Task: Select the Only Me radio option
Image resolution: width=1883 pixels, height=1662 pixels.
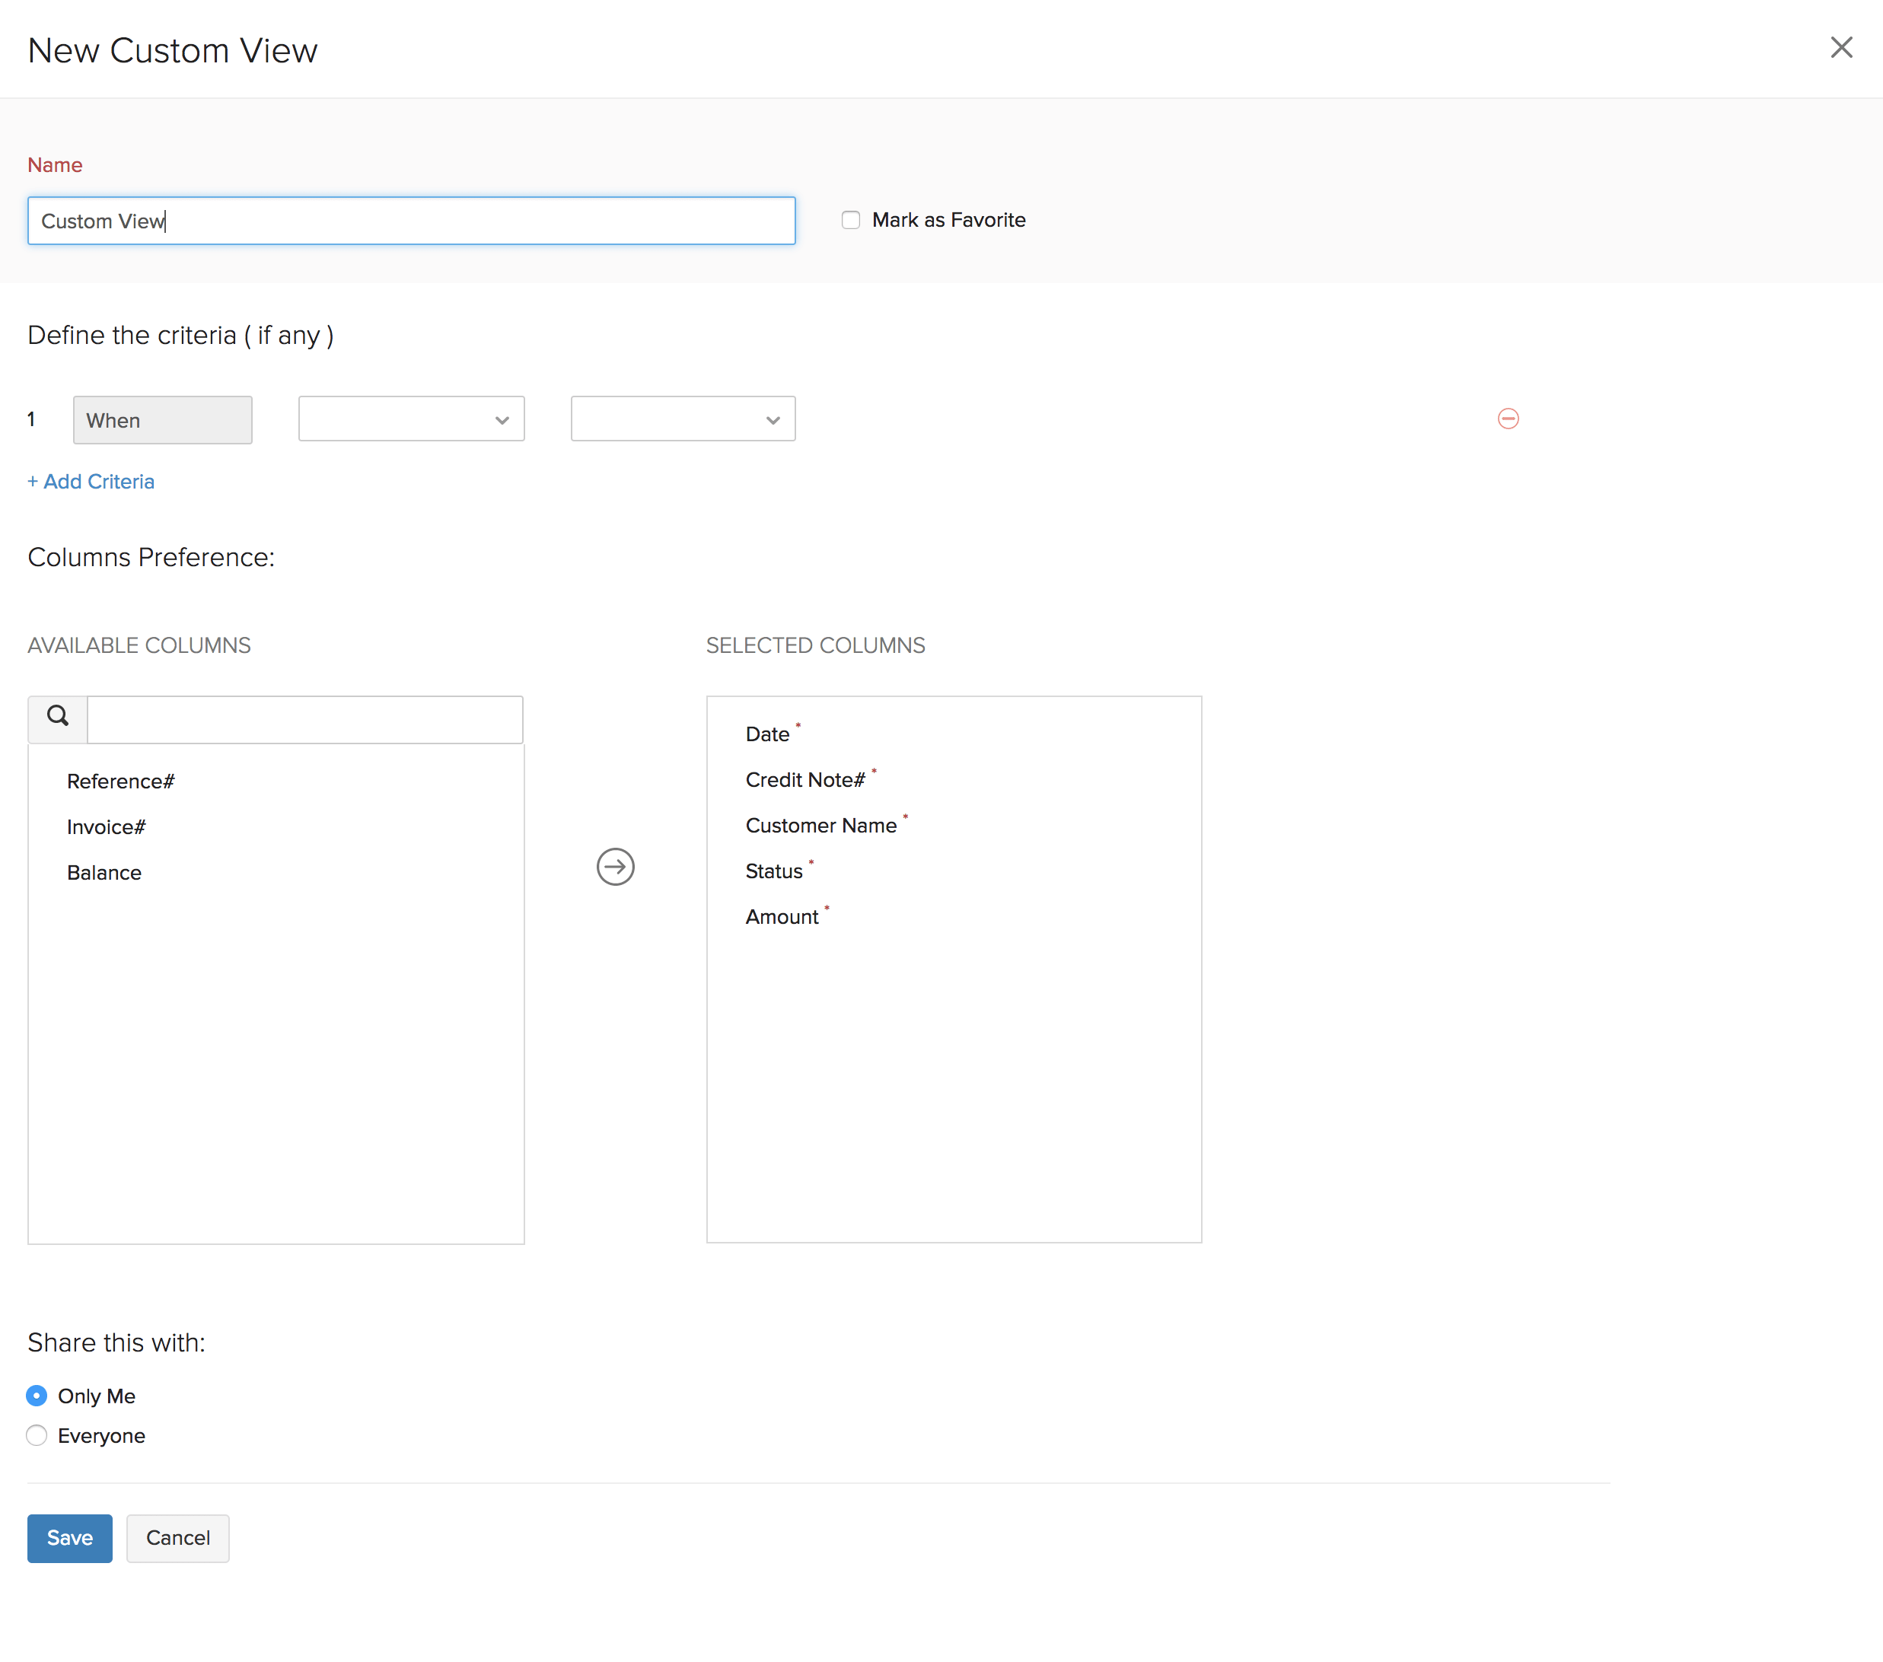Action: (37, 1395)
